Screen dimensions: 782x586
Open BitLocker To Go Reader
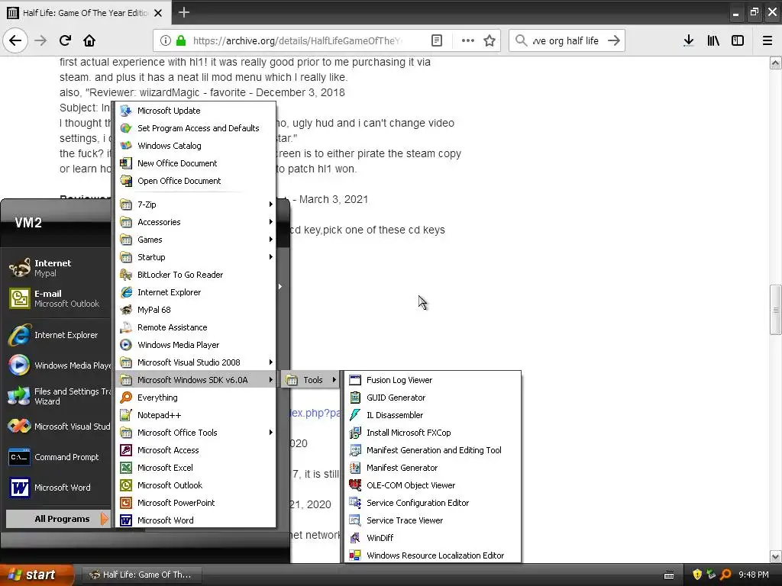point(195,275)
